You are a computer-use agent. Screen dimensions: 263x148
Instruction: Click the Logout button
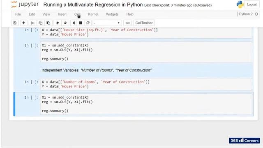[x=252, y=5]
